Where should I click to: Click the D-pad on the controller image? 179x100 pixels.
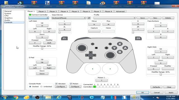pos(91,55)
